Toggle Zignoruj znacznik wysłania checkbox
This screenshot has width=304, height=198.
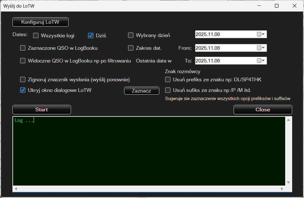pos(23,80)
